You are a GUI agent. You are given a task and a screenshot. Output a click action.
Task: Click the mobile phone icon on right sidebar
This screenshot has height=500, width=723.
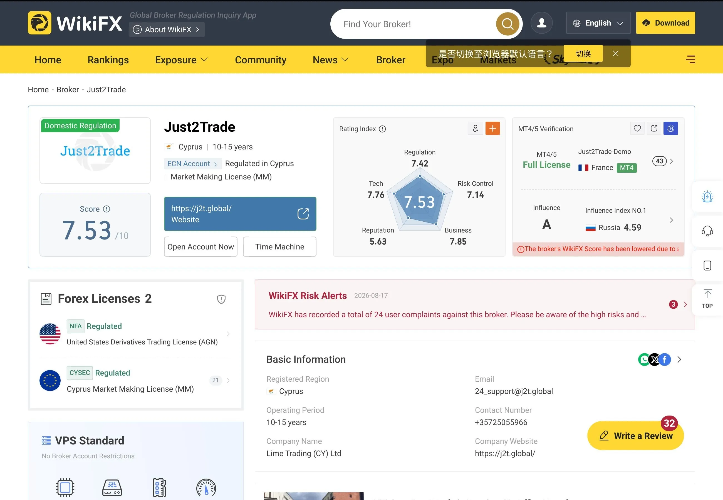coord(707,266)
